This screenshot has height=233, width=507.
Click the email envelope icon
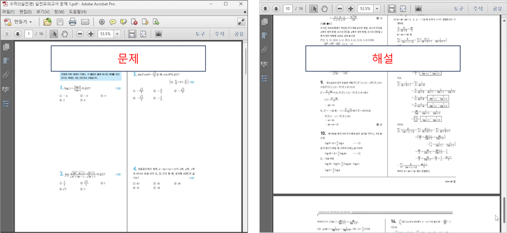click(x=85, y=22)
